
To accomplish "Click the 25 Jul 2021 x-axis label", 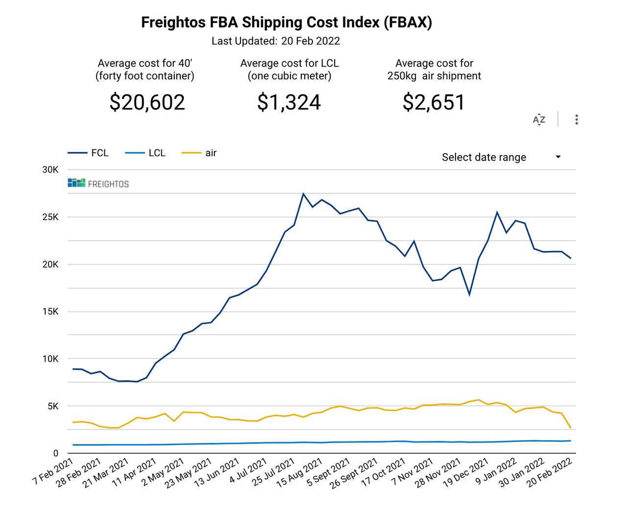I will [273, 472].
